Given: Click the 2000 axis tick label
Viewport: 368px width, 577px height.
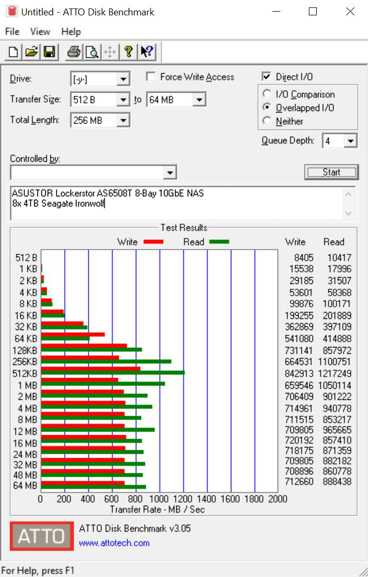Looking at the screenshot, I should click(x=278, y=499).
